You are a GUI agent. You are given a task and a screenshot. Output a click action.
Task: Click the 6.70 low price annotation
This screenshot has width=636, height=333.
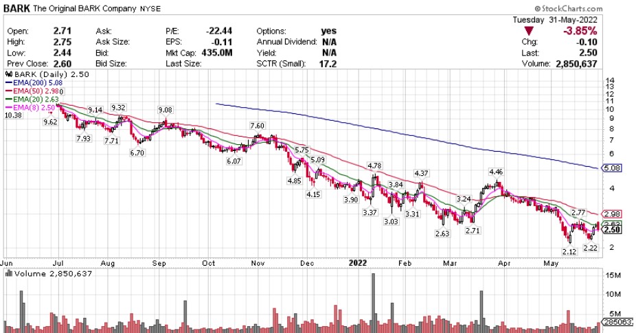(x=137, y=153)
